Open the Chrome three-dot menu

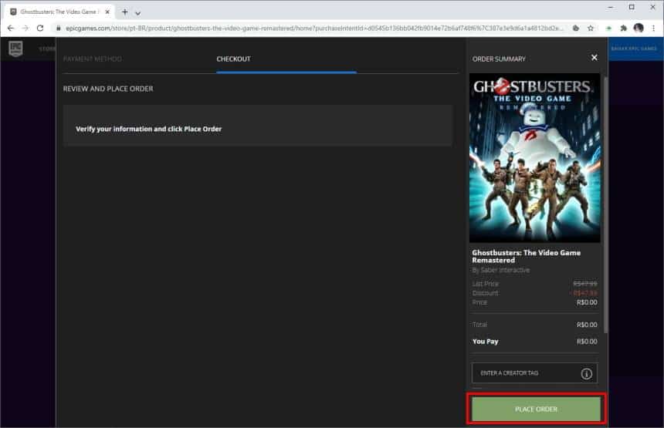[653, 29]
